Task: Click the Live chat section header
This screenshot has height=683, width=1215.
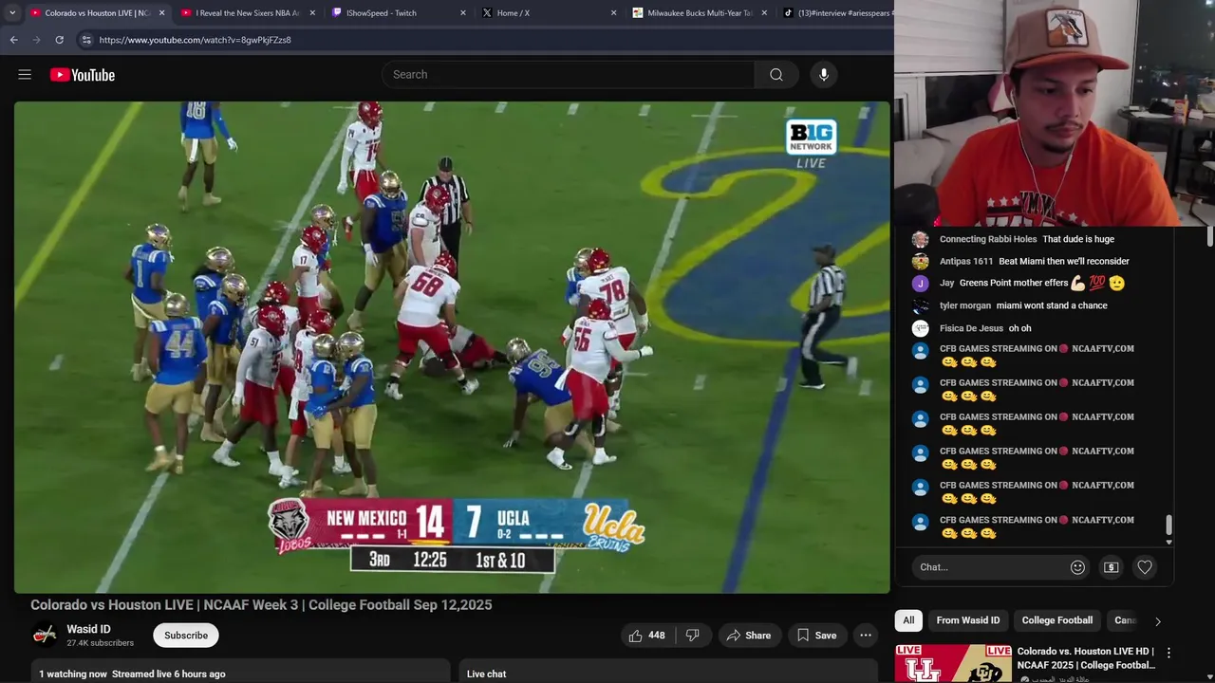Action: [486, 674]
